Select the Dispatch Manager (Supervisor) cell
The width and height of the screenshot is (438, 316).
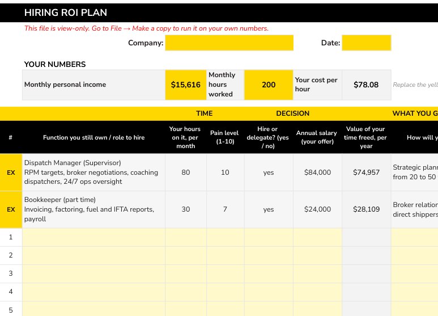pos(93,172)
